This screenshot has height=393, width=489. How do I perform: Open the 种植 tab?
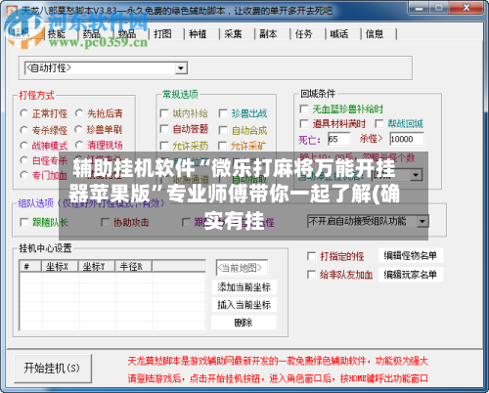tap(198, 34)
